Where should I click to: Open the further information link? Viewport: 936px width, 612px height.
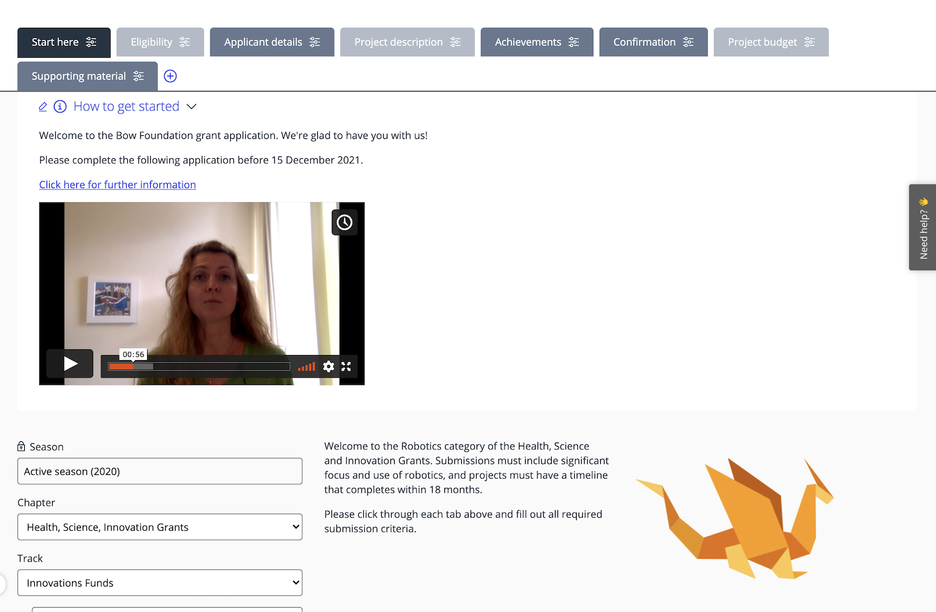117,184
